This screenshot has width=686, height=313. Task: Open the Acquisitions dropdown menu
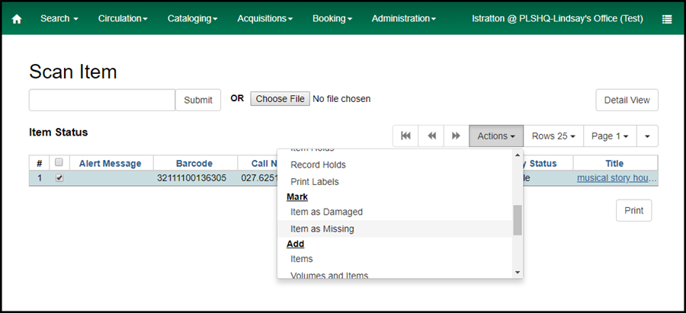click(265, 18)
